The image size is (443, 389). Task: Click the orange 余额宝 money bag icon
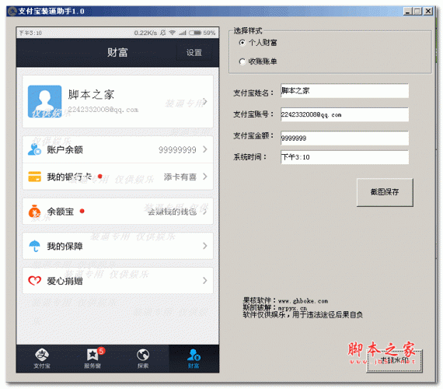click(34, 212)
